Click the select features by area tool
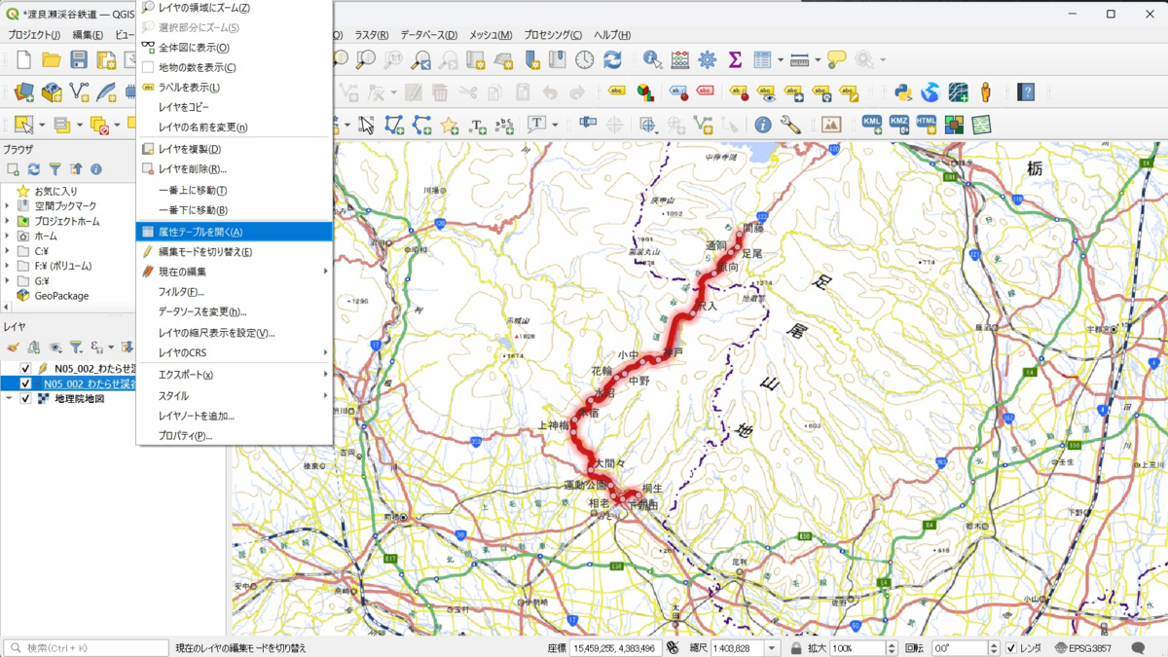1168x657 pixels. (23, 125)
